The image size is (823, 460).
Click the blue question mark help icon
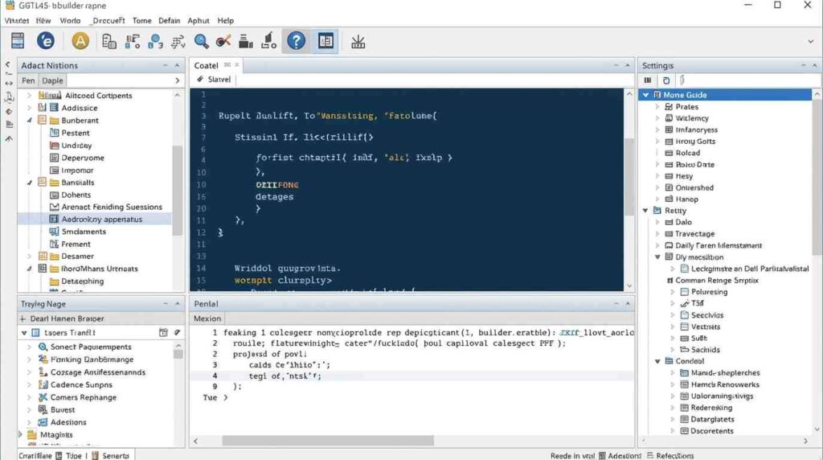296,41
